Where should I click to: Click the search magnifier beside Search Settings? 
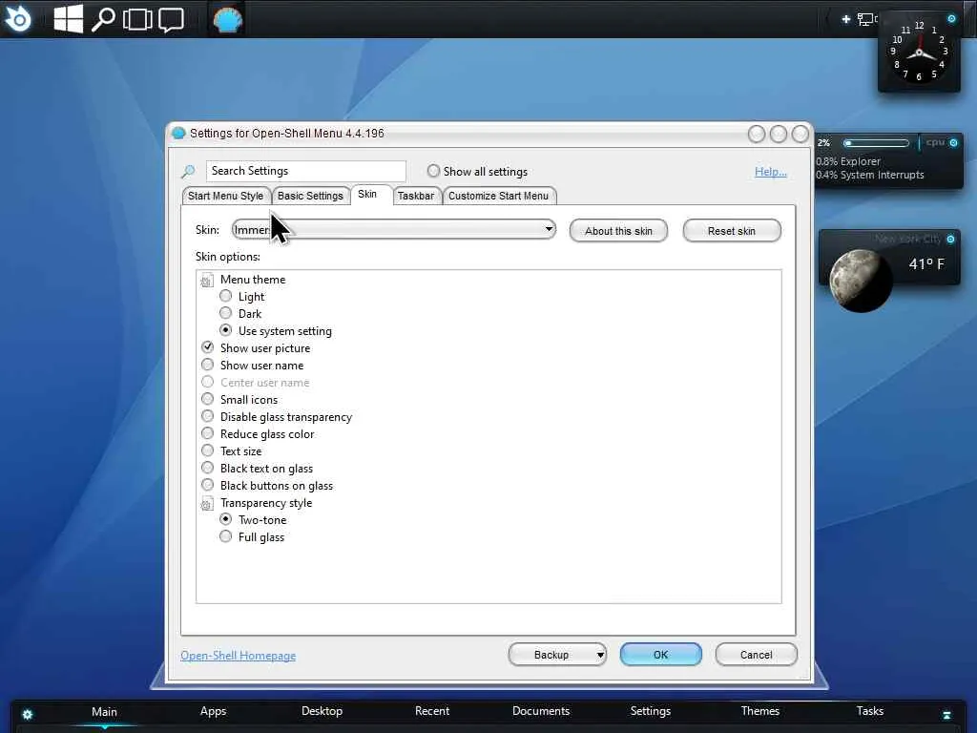point(188,171)
